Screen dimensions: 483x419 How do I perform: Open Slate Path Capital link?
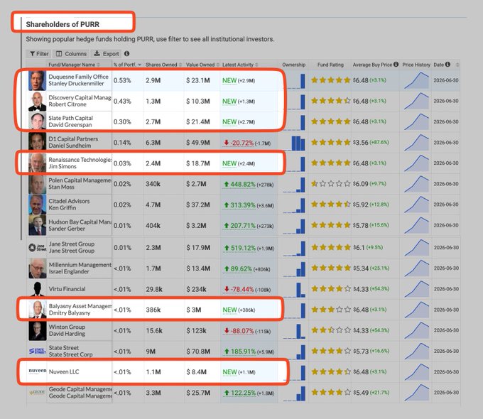(70, 118)
